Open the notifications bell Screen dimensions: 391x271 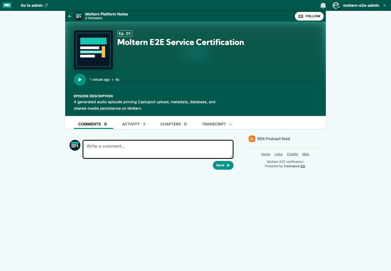pos(323,5)
